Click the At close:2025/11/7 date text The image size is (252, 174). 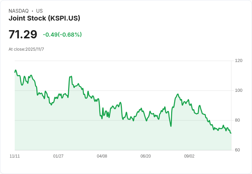(x=26, y=49)
